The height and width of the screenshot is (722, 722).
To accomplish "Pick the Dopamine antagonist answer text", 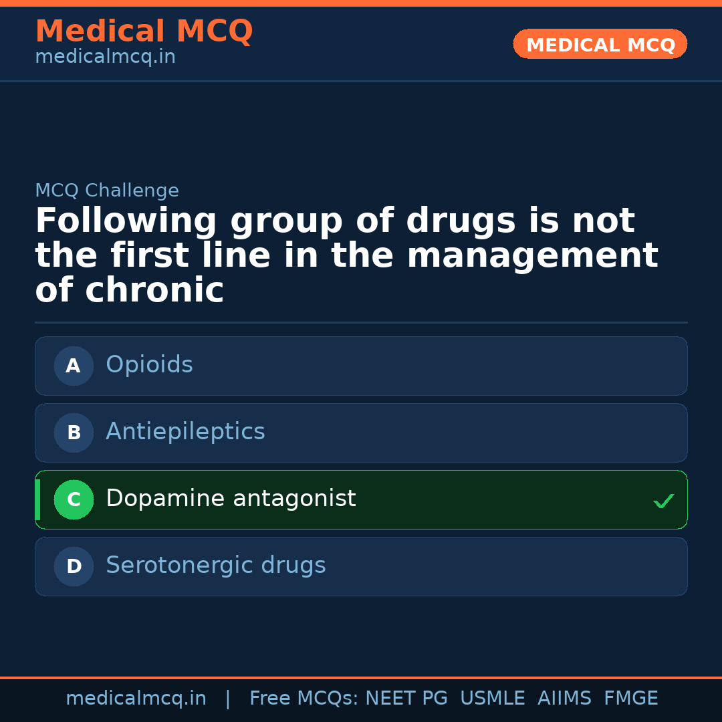I will click(x=231, y=499).
